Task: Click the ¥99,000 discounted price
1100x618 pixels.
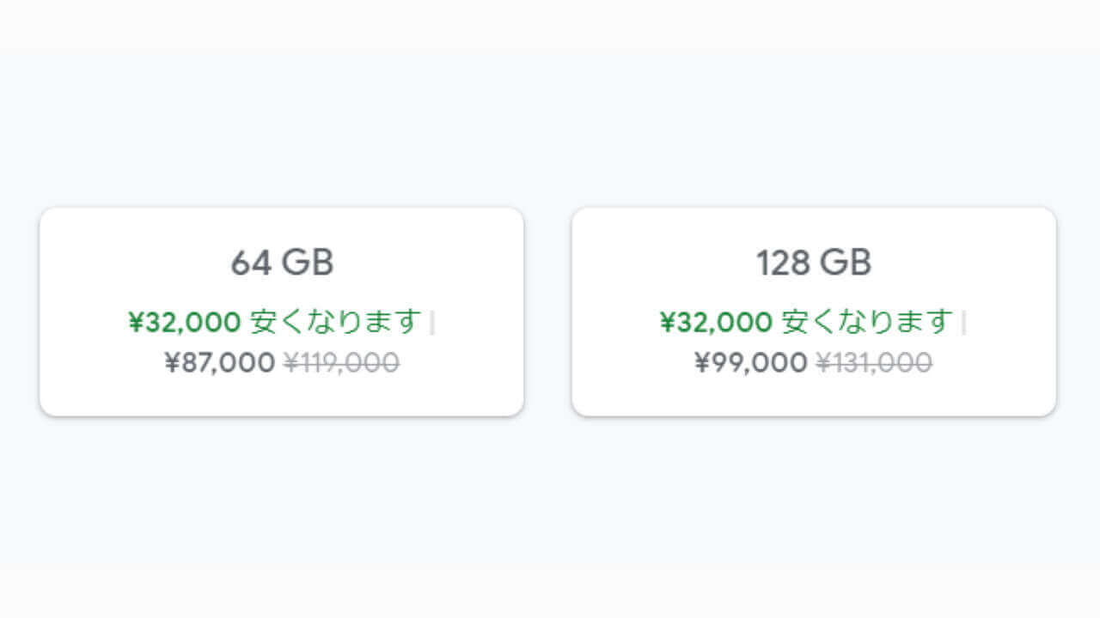Action: click(751, 363)
